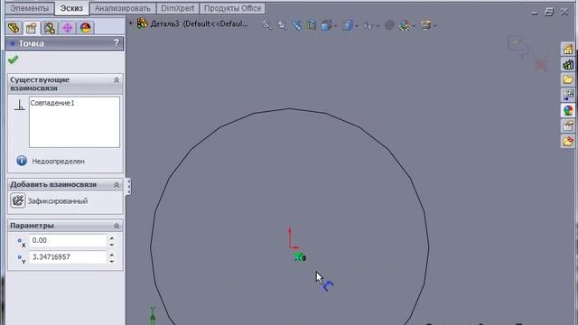Switch to the Эскиз tab

click(71, 8)
